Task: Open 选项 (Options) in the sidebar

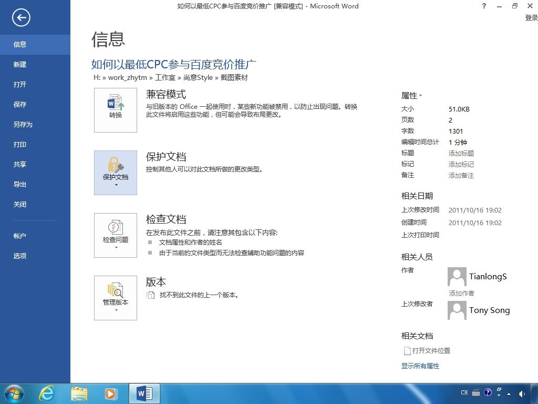Action: click(x=35, y=256)
